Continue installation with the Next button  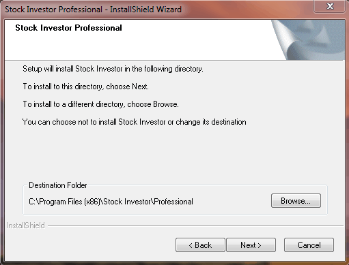pos(251,245)
